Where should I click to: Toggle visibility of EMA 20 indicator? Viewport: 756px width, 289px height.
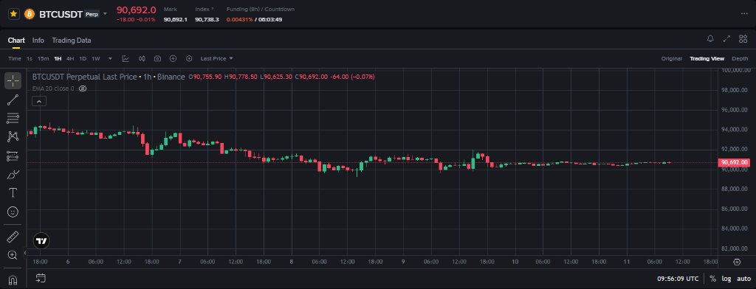(83, 88)
